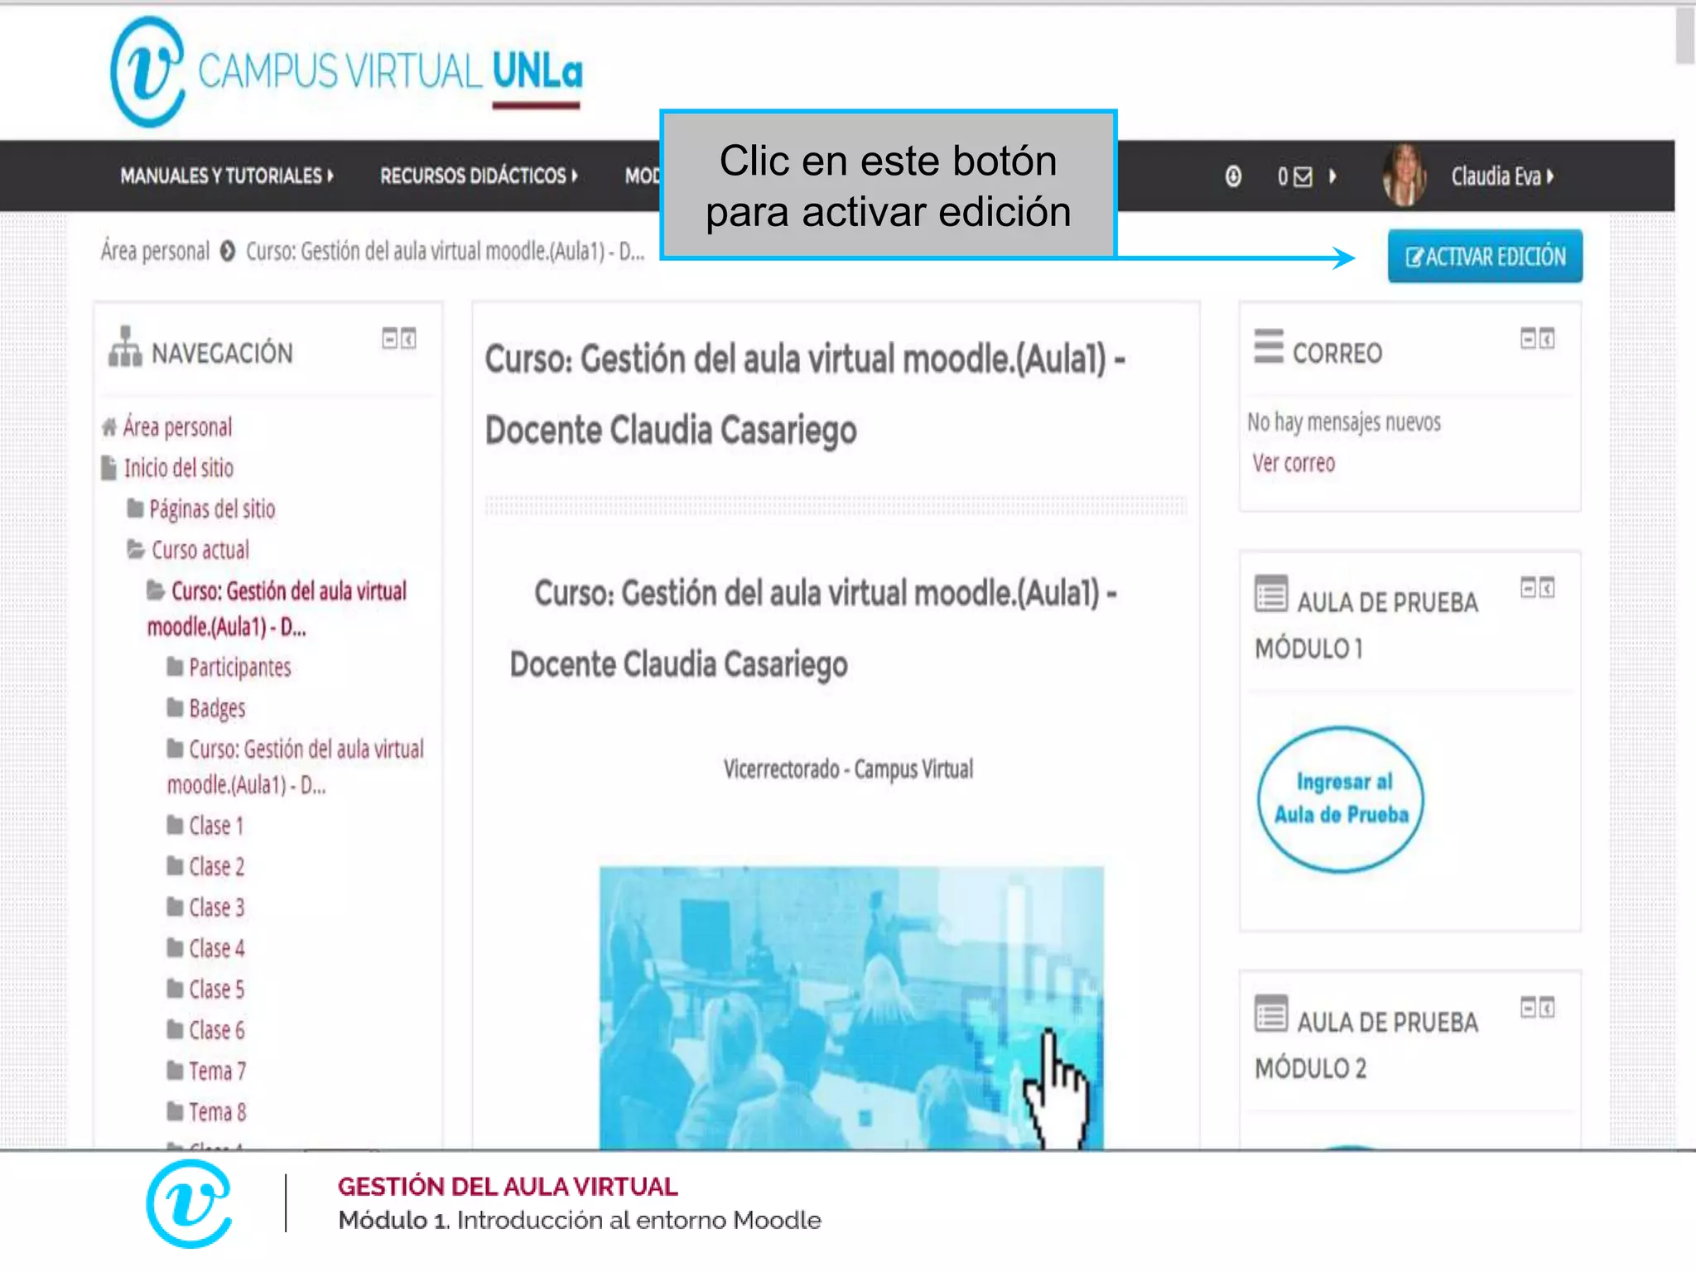Open the Manuales y Tutoriales menu
Image resolution: width=1696 pixels, height=1272 pixels.
(227, 176)
